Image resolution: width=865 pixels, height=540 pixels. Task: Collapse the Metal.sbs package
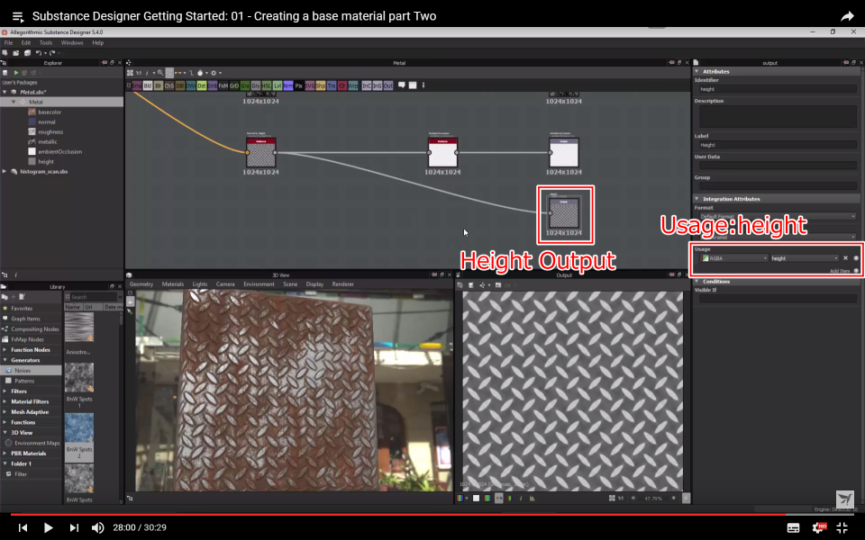5,92
